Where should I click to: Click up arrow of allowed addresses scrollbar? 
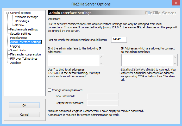pyautogui.click(x=175, y=57)
